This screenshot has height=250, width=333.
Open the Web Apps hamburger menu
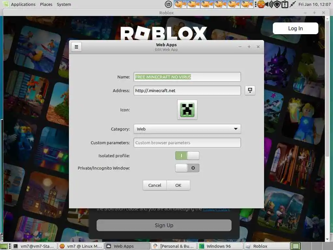click(x=76, y=47)
